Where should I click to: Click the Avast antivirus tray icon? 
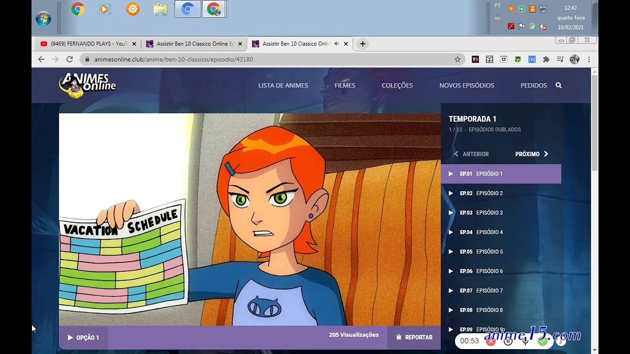[511, 8]
